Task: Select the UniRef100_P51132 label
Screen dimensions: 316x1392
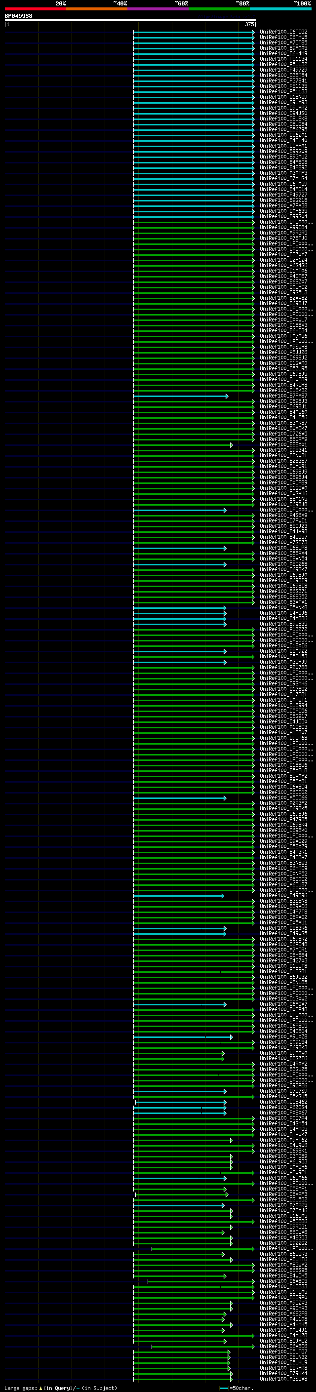Action: 283,64
